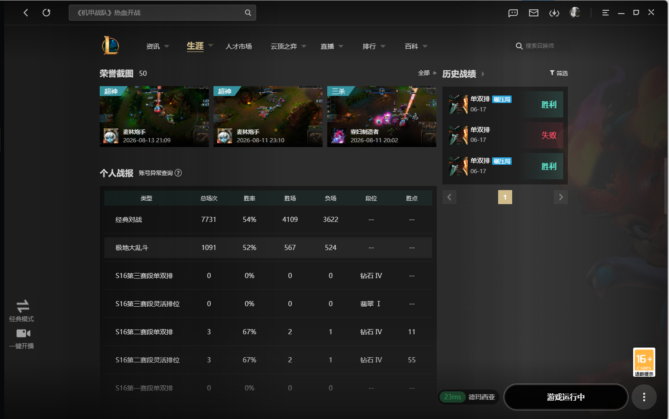Open the 云顶之弈 nav tab
The height and width of the screenshot is (419, 669).
pos(284,46)
